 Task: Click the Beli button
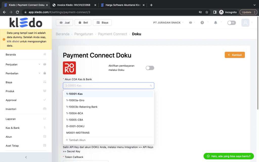pyautogui.click(x=83, y=23)
